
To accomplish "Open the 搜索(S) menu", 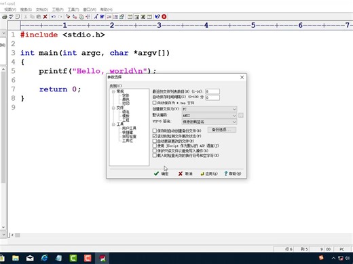I will (26, 9).
